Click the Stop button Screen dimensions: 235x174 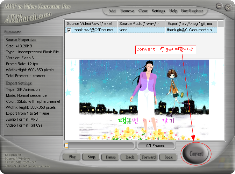91,157
